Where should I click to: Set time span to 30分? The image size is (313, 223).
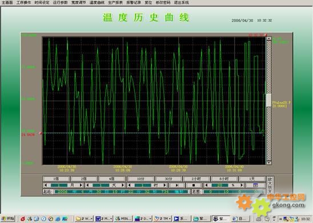(x=168, y=179)
